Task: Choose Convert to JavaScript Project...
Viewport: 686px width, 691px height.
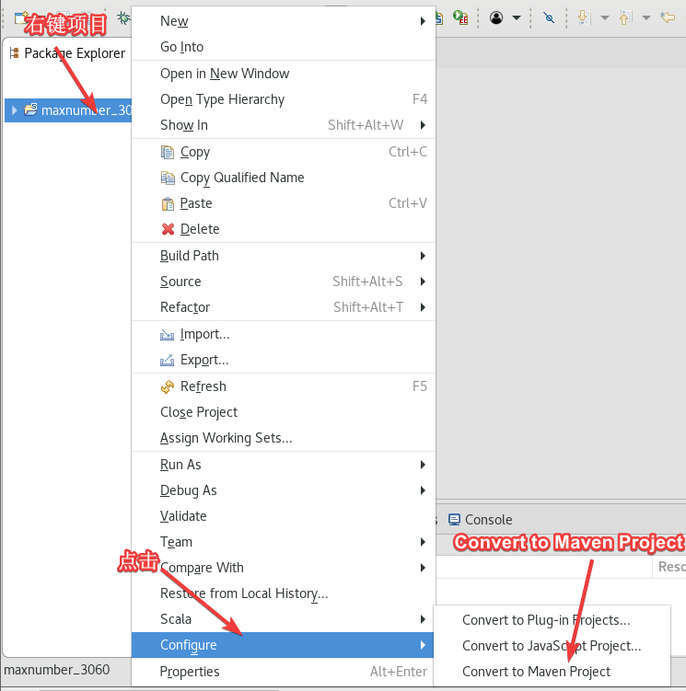Action: click(552, 646)
